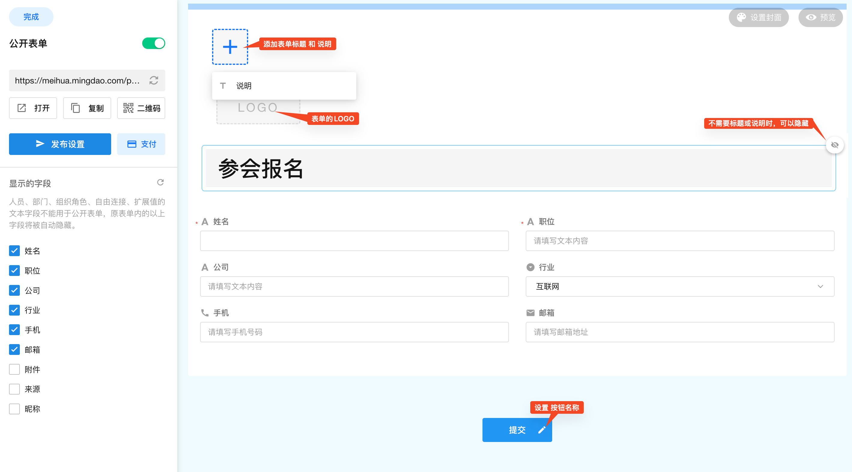
Task: Click the 设置封面 palette button
Action: [758, 17]
